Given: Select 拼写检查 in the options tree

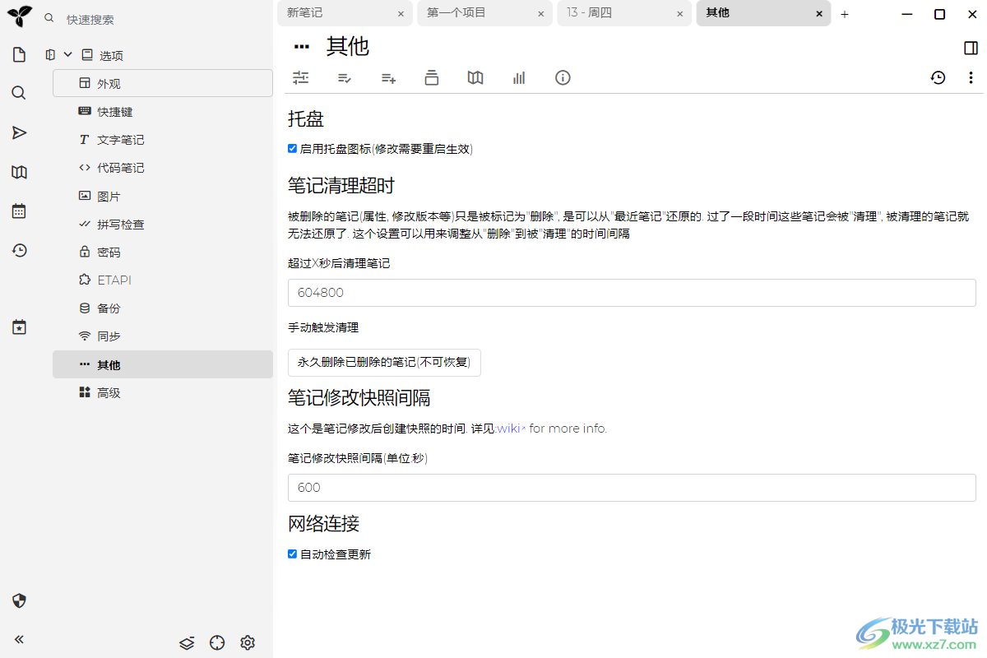Looking at the screenshot, I should point(163,225).
